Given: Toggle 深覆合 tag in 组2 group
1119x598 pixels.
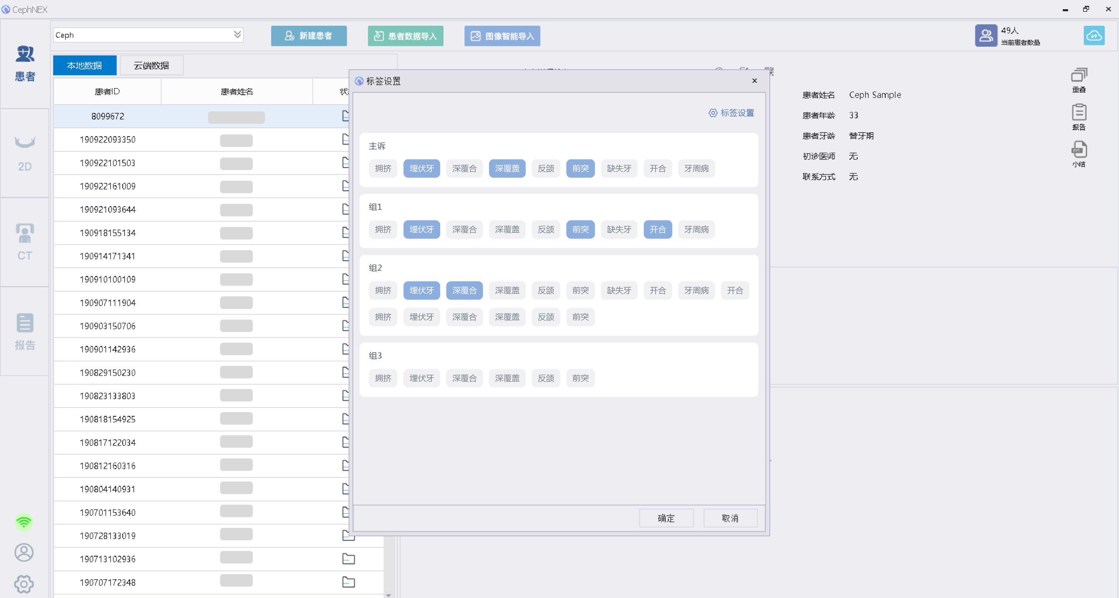Looking at the screenshot, I should tap(464, 290).
